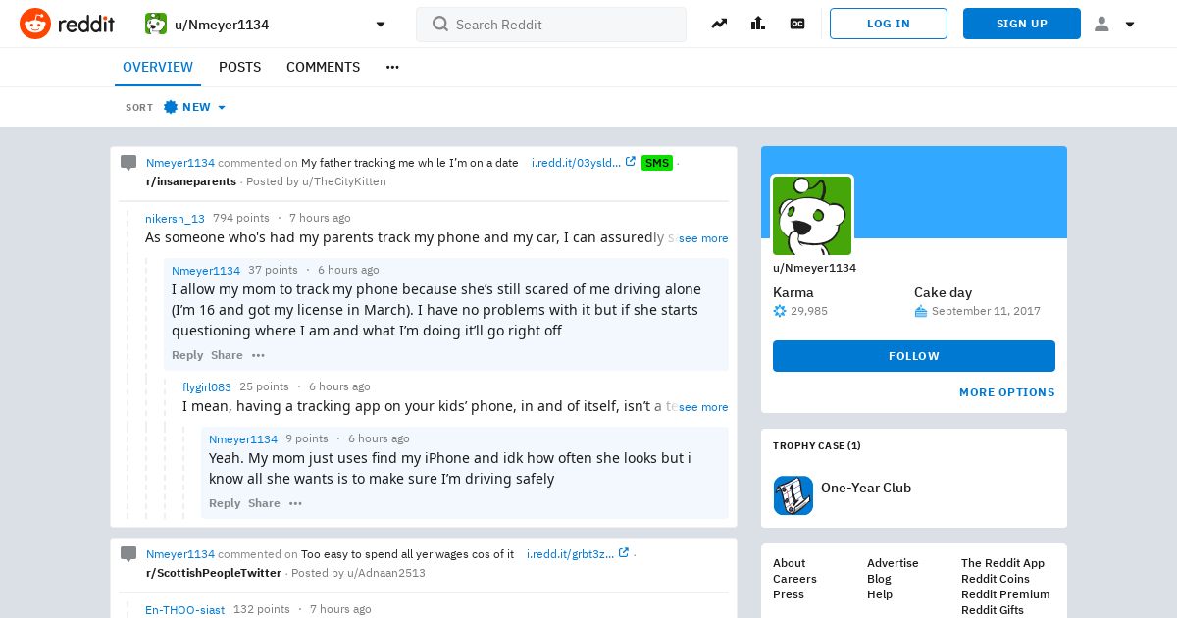Switch to the POSTS tab
The height and width of the screenshot is (618, 1177).
pyautogui.click(x=240, y=67)
